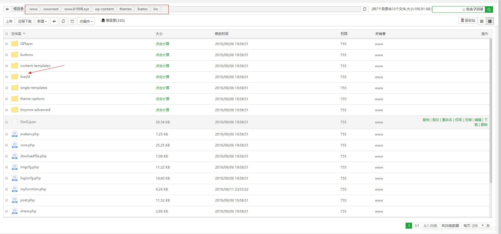This screenshot has height=234, width=501.
Task: Click the green search magnifier button
Action: coord(489,9)
